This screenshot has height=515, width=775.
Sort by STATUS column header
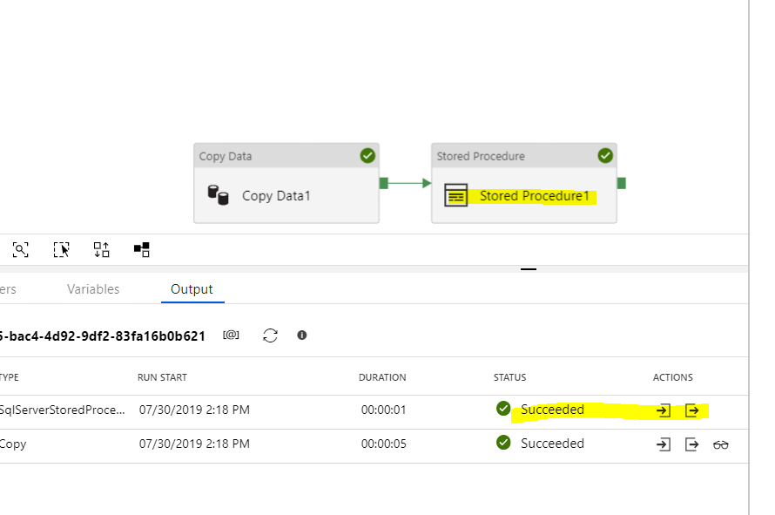tap(509, 377)
